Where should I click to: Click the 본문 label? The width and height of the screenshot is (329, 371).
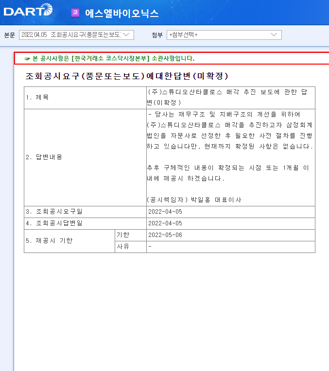coord(10,35)
